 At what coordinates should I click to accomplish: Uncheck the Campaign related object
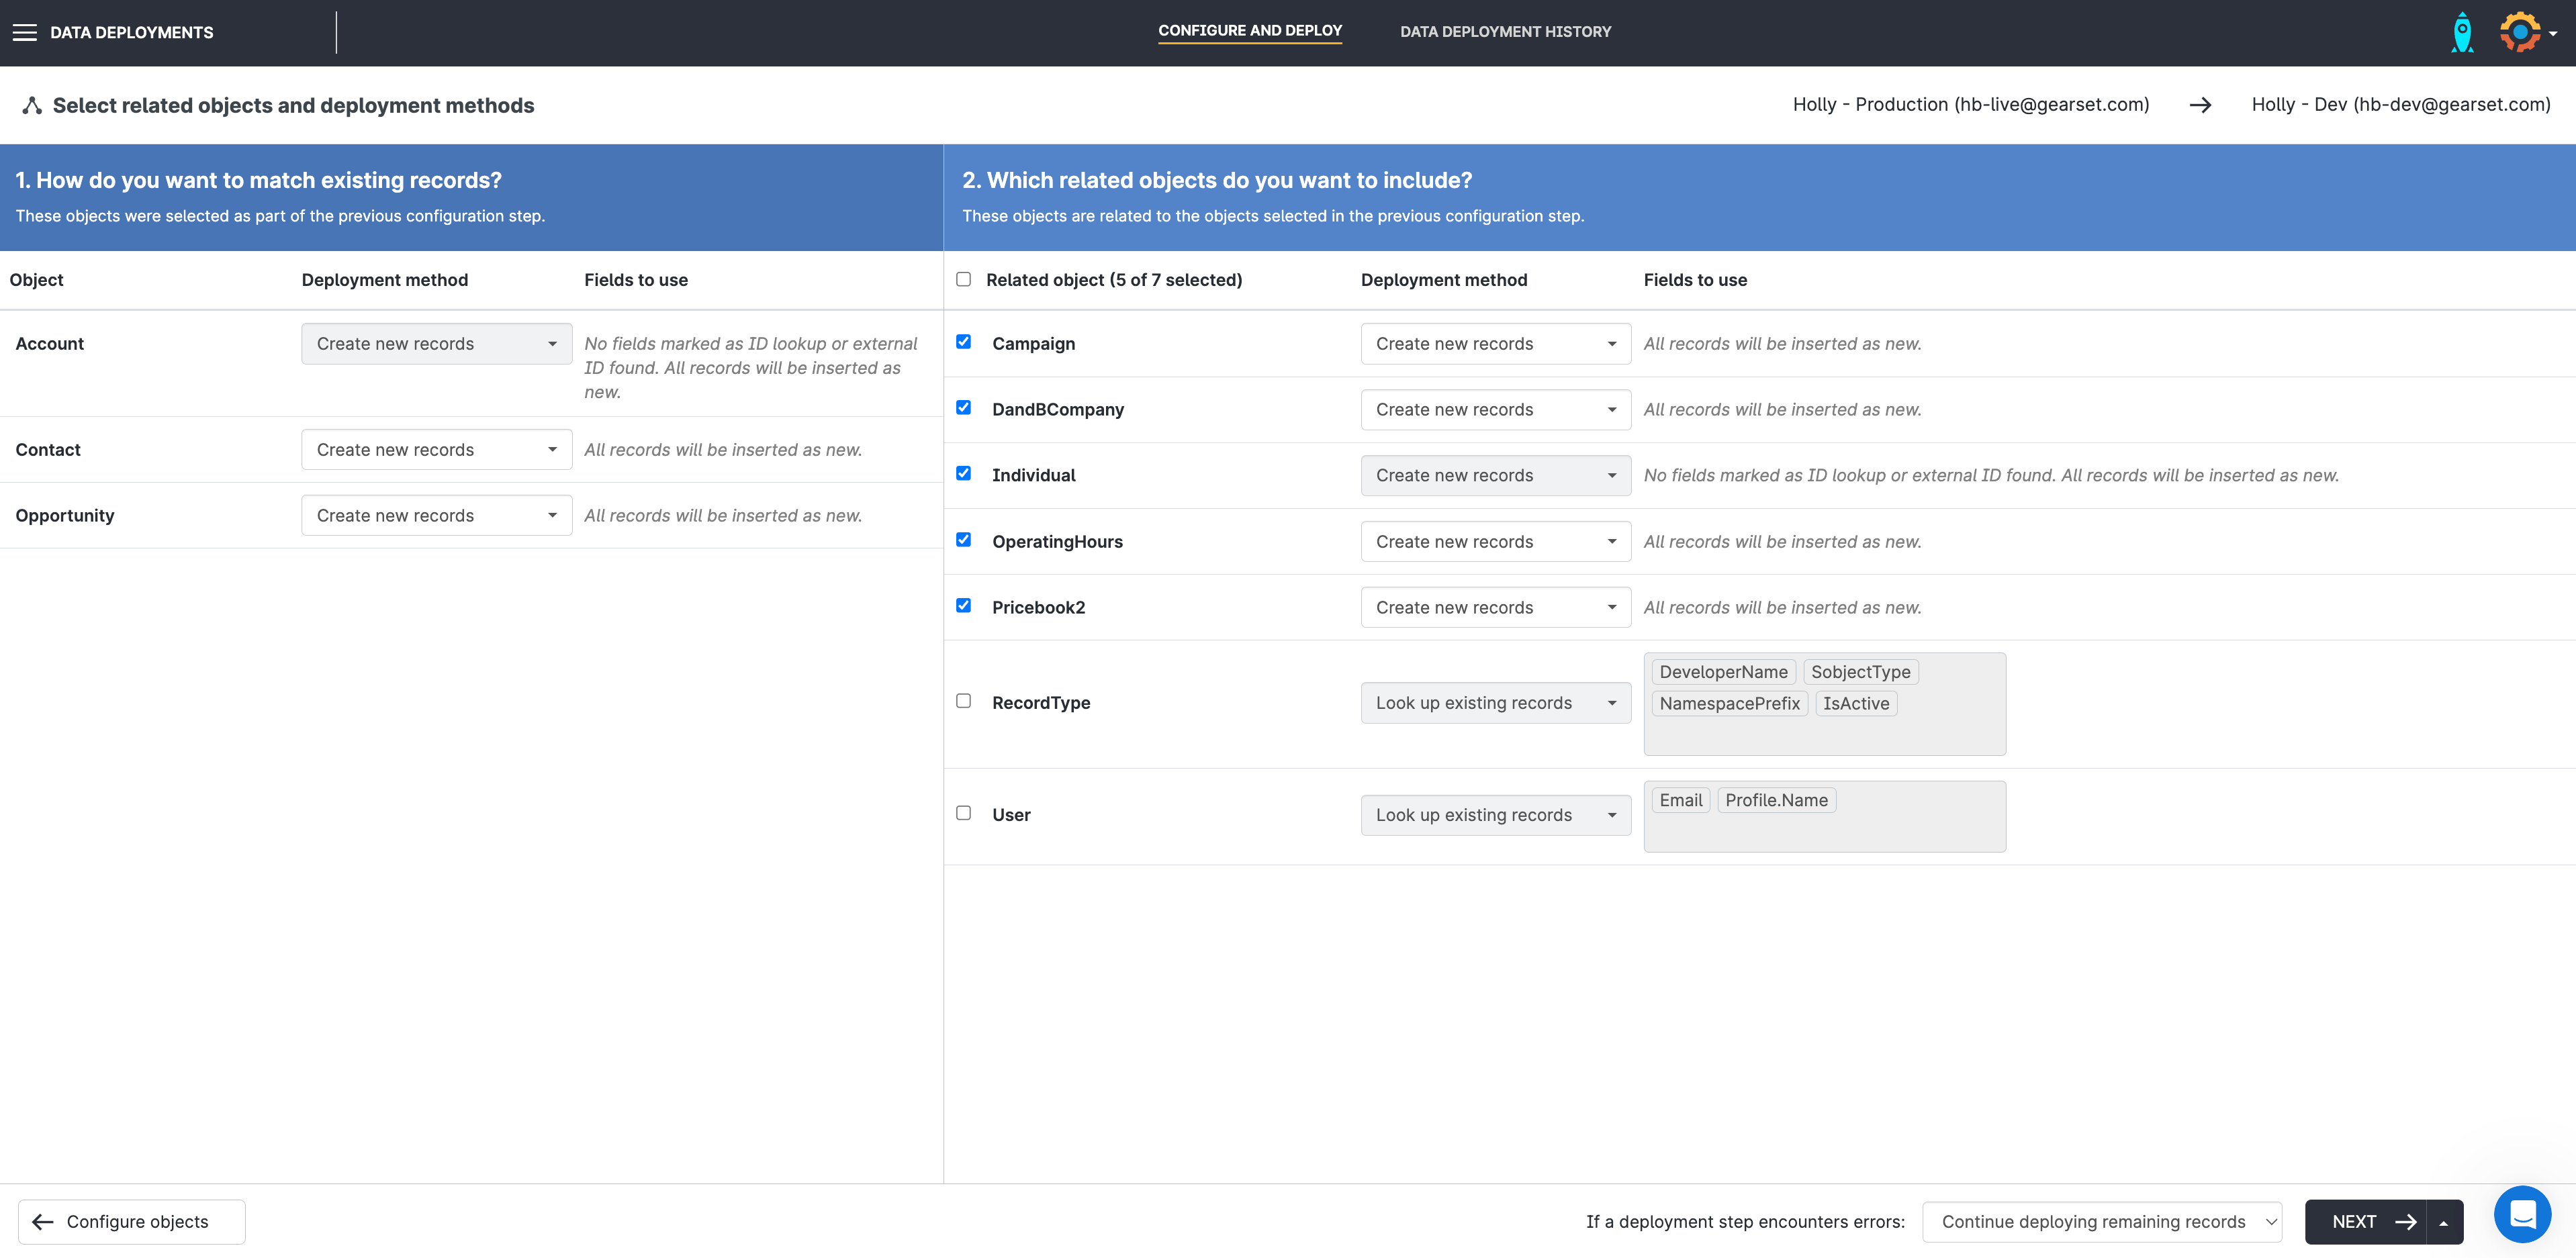point(963,342)
